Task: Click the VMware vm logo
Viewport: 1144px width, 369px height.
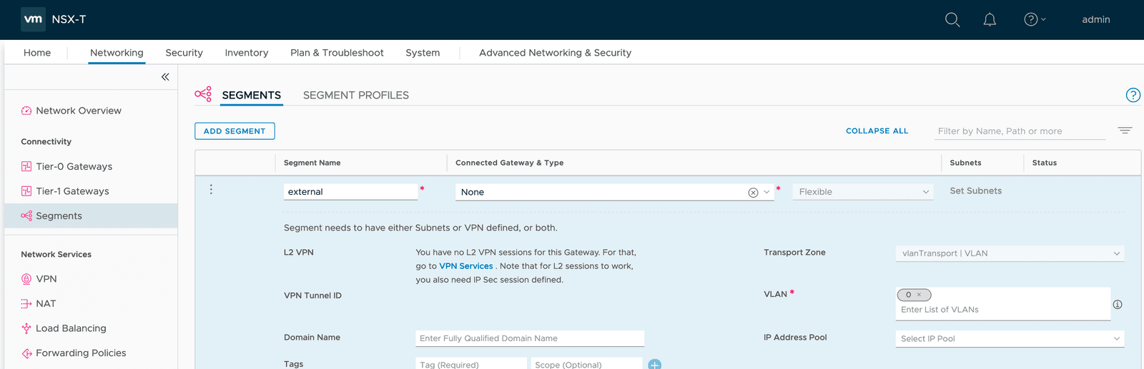Action: coord(33,19)
